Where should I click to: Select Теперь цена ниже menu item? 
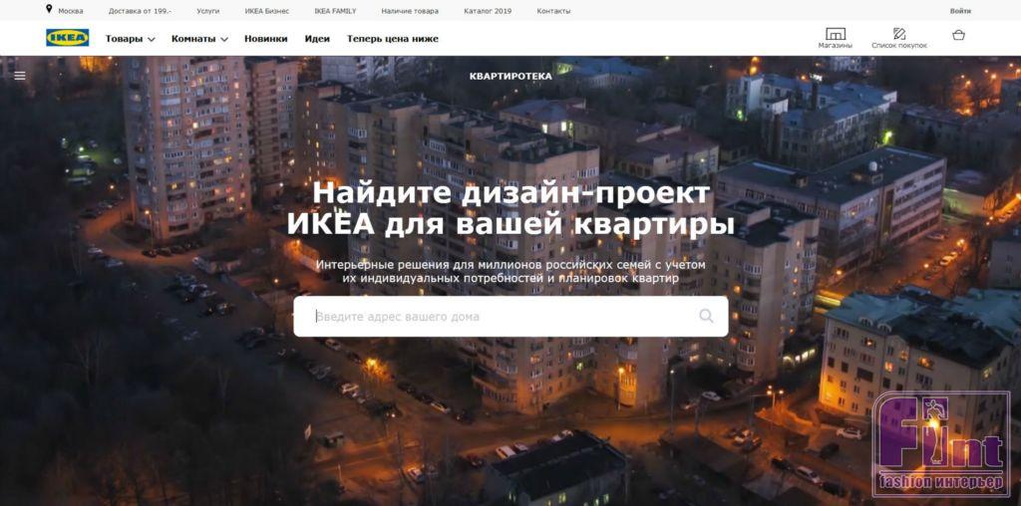pyautogui.click(x=393, y=39)
